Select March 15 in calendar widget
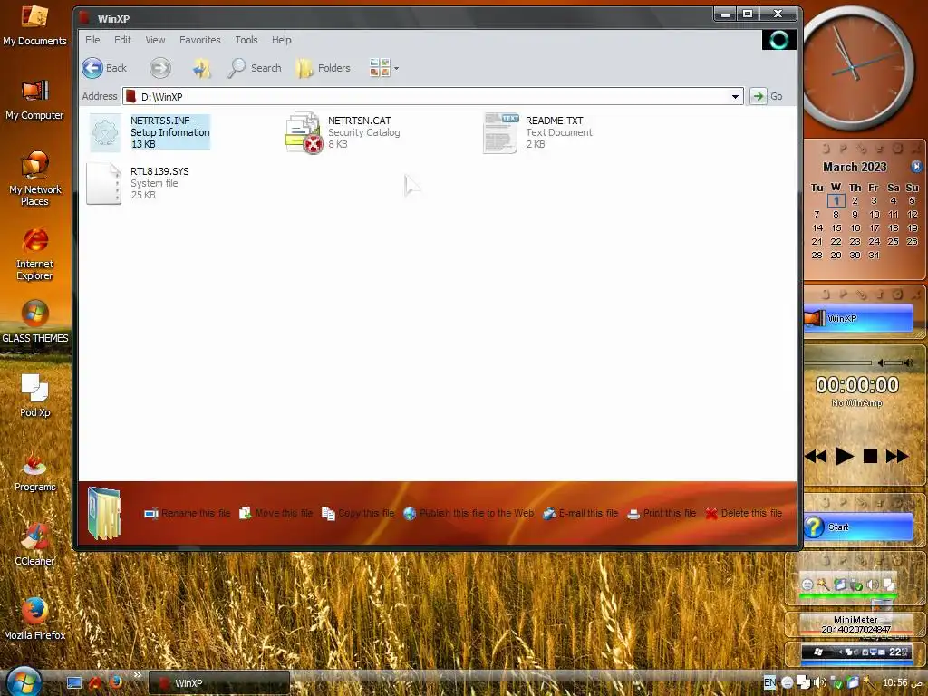Screen dimensions: 928x696 click(836, 227)
